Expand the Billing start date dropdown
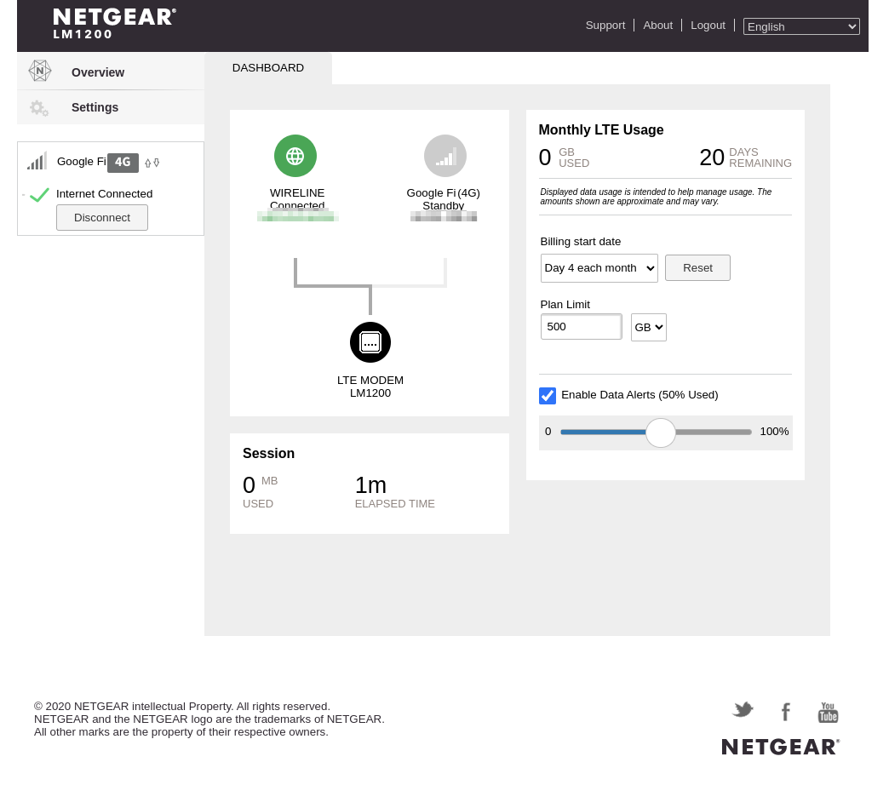Screen dimensions: 889x785 [599, 268]
